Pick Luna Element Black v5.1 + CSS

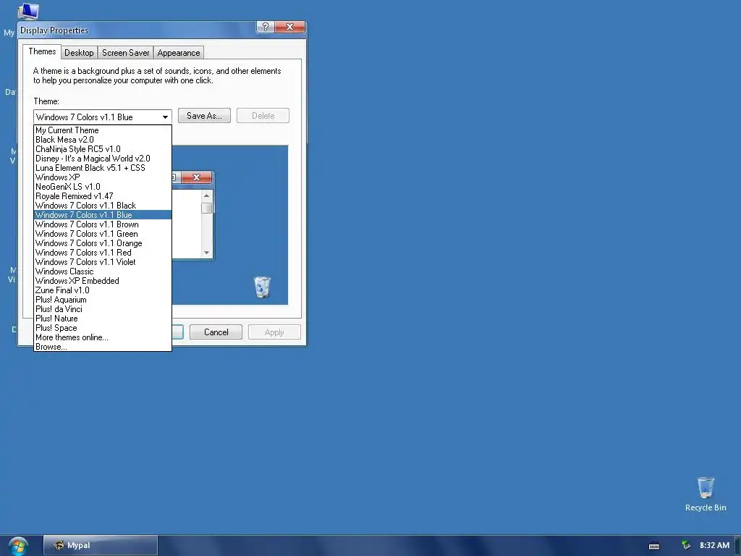pyautogui.click(x=103, y=168)
